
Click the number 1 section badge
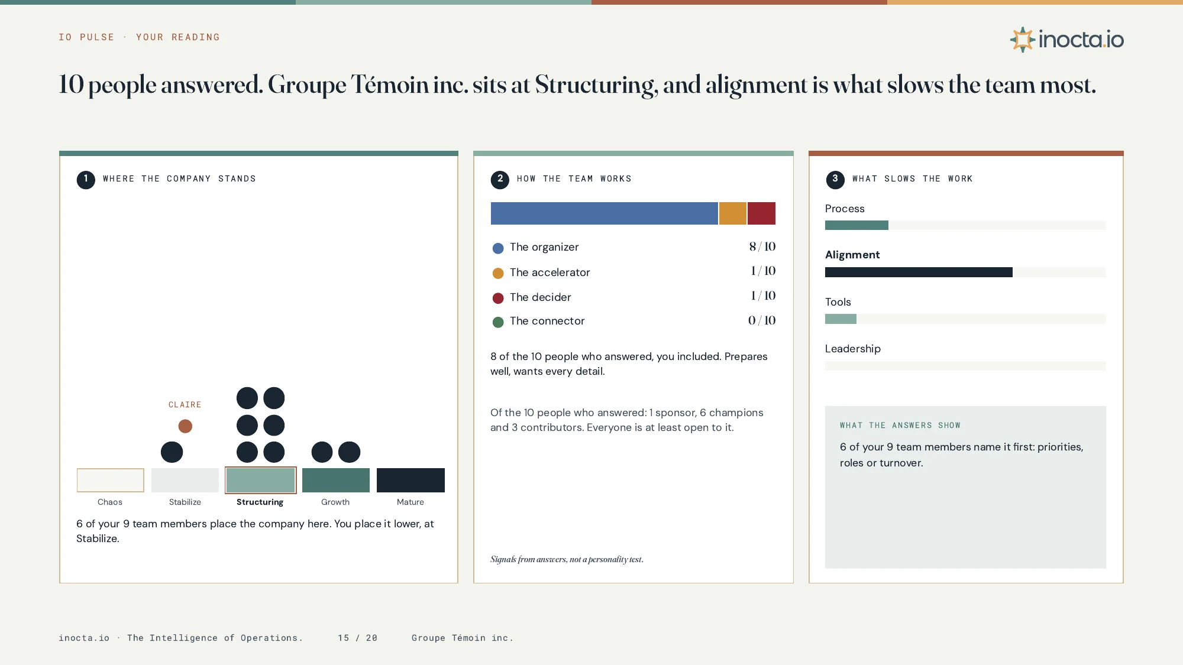click(x=86, y=179)
